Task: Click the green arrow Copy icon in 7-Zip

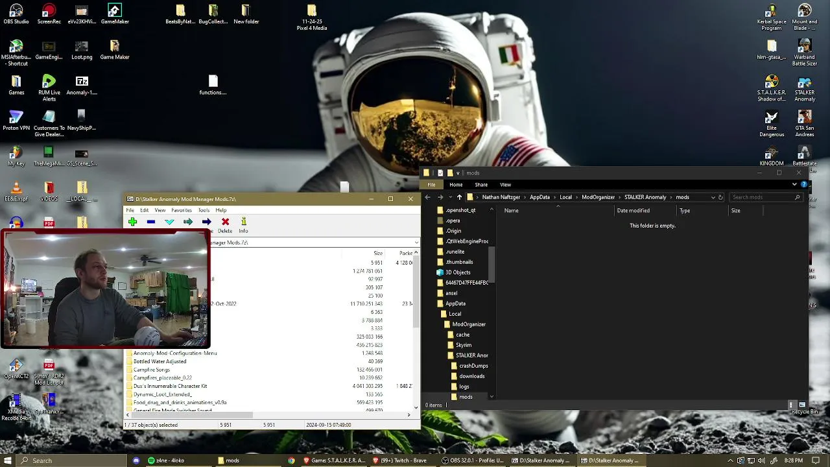Action: click(188, 222)
